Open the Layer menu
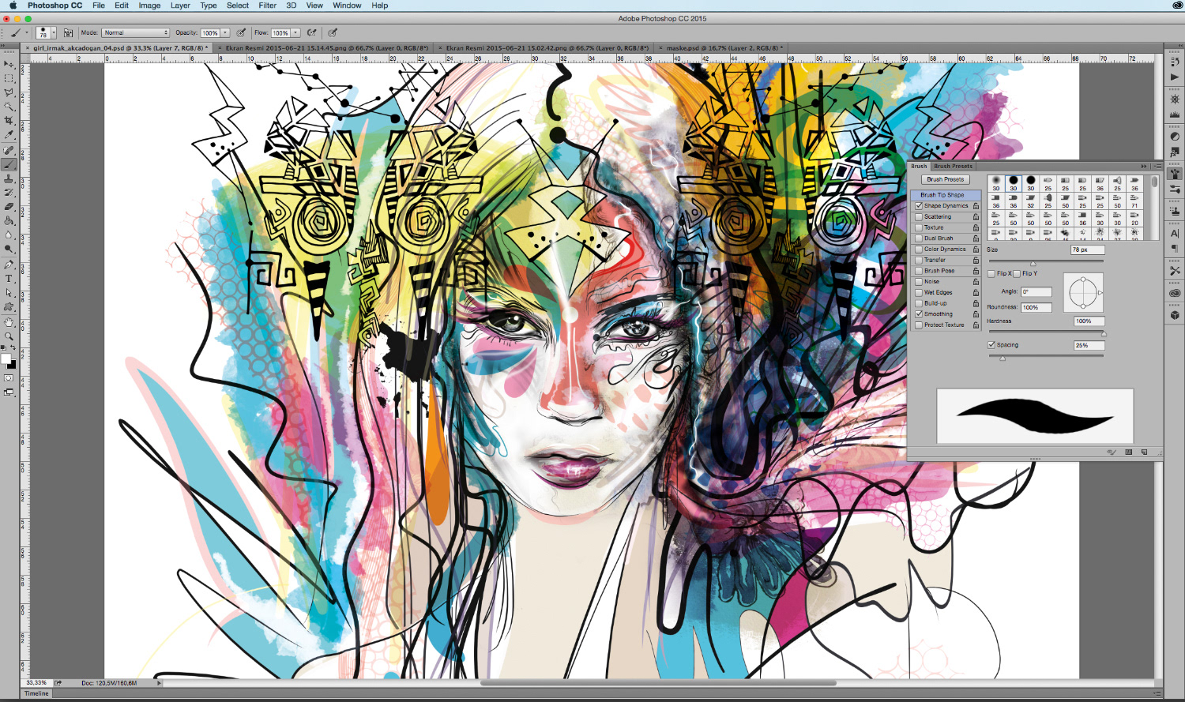 pyautogui.click(x=180, y=6)
